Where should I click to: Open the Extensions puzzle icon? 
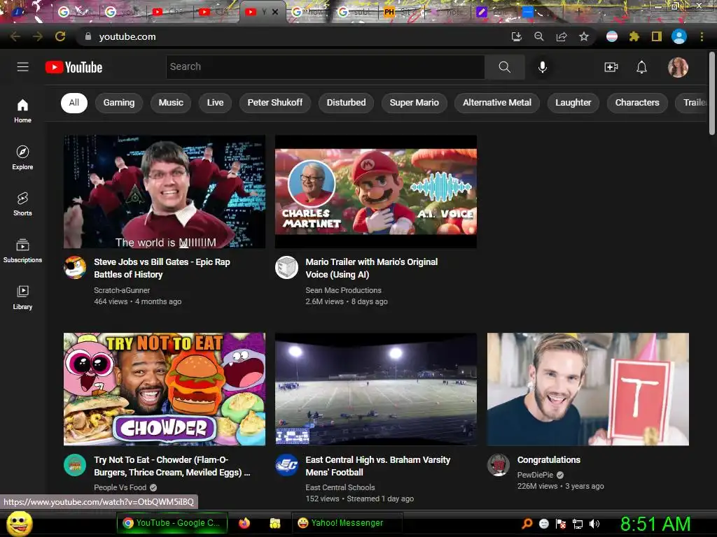pos(634,36)
